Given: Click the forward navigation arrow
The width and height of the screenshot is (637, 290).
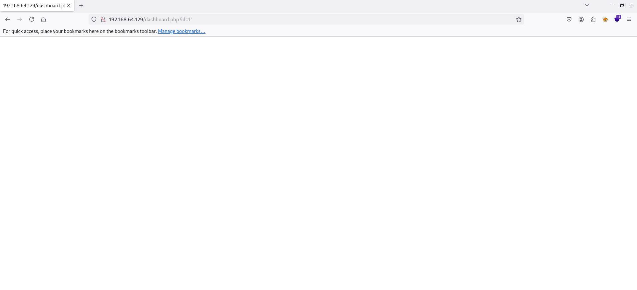Looking at the screenshot, I should 20,19.
